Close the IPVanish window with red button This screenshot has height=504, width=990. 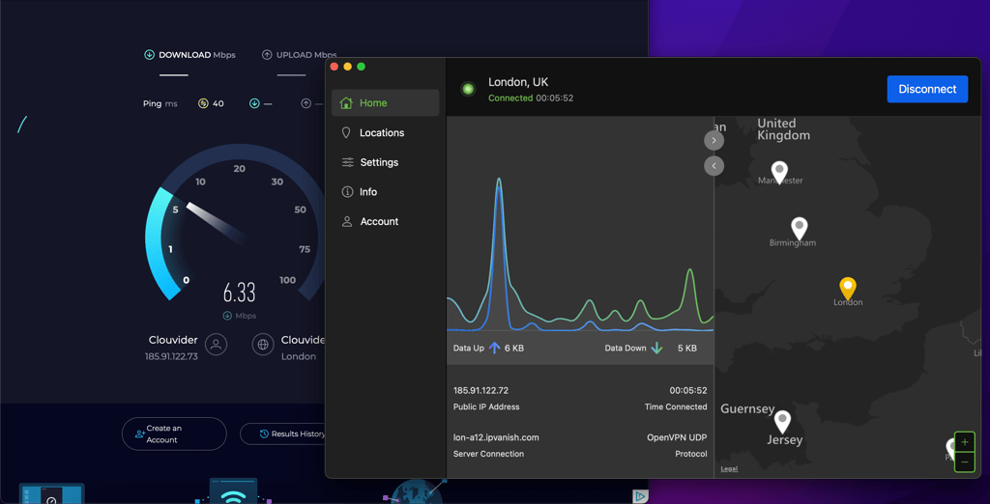click(335, 67)
